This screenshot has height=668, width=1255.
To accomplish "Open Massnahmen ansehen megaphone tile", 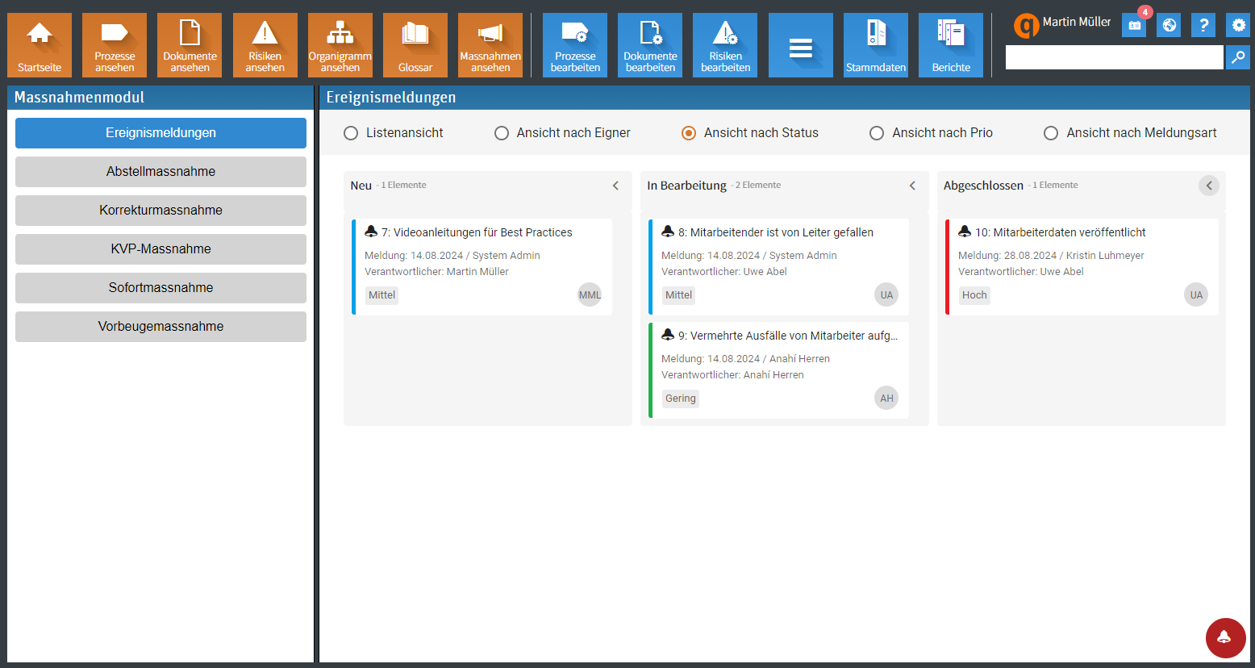I will [490, 45].
